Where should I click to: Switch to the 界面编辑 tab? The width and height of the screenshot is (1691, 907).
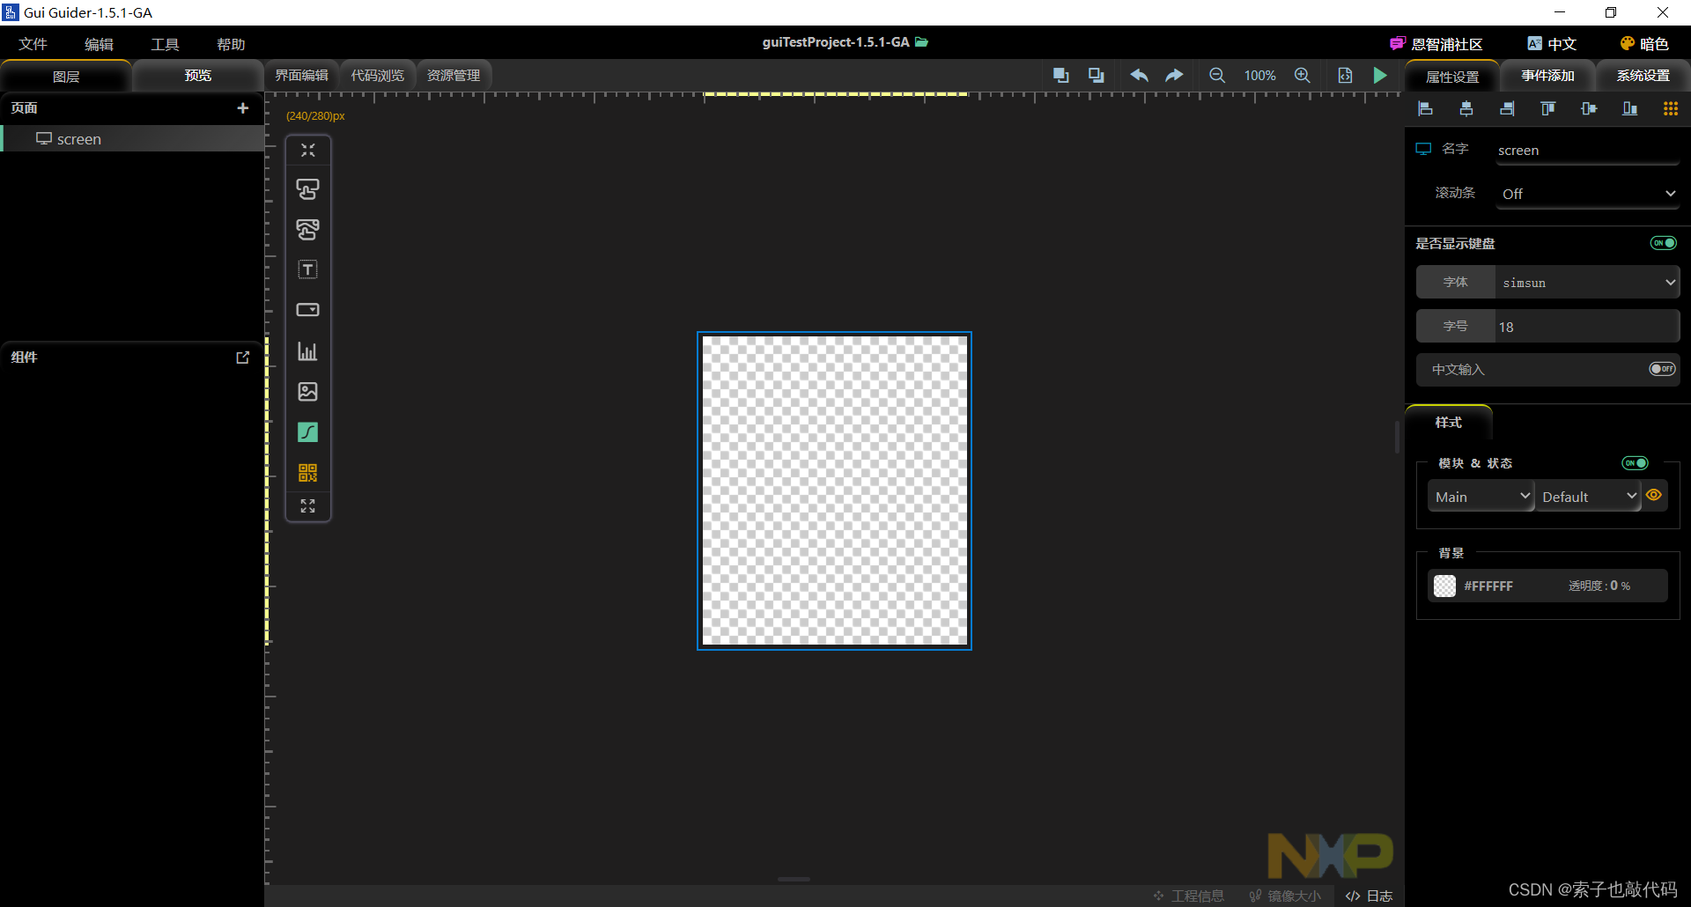tap(301, 76)
